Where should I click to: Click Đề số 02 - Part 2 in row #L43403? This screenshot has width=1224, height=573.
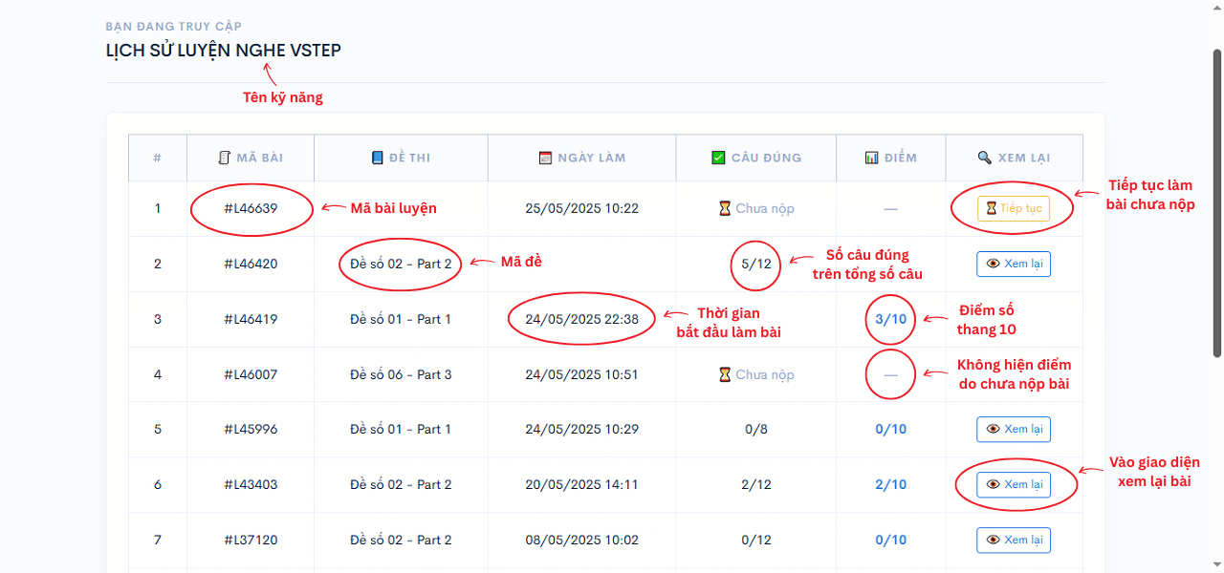pyautogui.click(x=401, y=484)
